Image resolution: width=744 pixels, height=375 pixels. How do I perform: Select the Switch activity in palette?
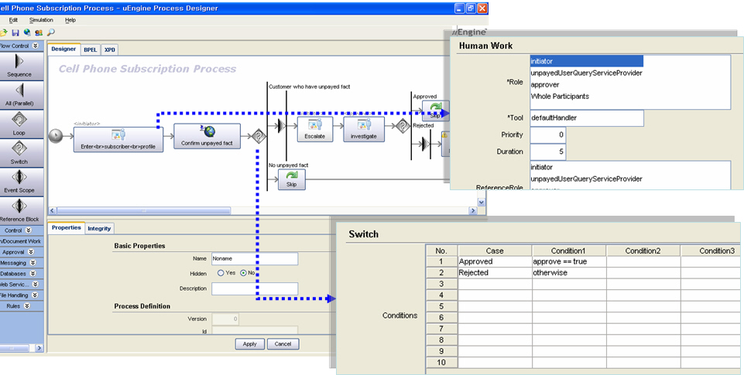pyautogui.click(x=20, y=152)
